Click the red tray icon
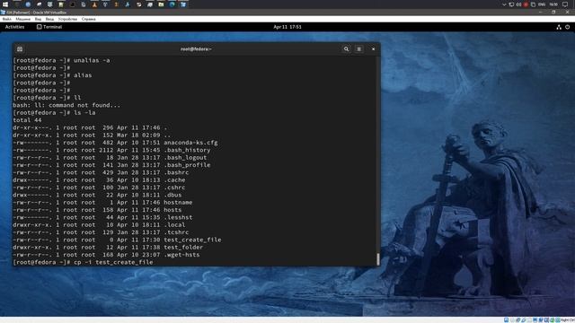 (x=526, y=4)
